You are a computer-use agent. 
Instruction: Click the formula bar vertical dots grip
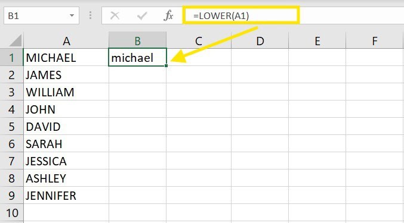[x=90, y=15]
